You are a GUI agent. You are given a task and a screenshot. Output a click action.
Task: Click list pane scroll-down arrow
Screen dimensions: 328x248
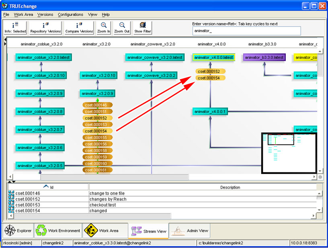(319, 210)
